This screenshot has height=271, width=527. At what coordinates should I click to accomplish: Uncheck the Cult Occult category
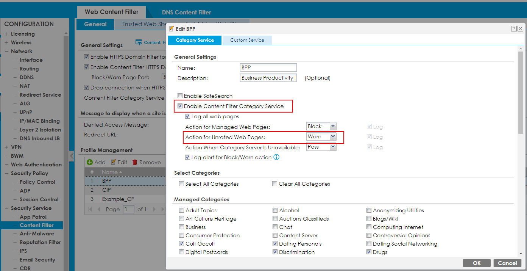(181, 243)
